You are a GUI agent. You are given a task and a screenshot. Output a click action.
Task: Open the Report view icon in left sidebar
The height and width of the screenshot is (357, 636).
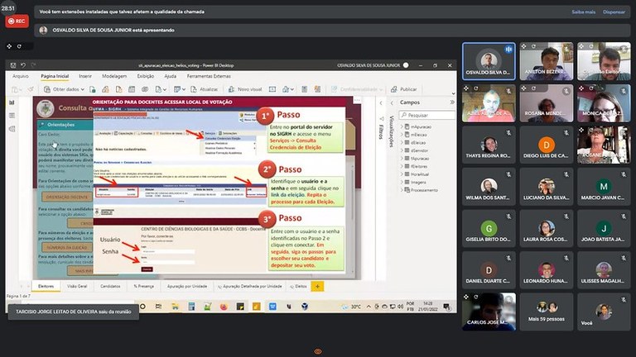pos(12,102)
